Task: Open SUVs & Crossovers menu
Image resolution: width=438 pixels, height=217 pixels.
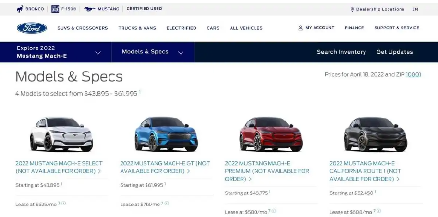Action: point(83,28)
